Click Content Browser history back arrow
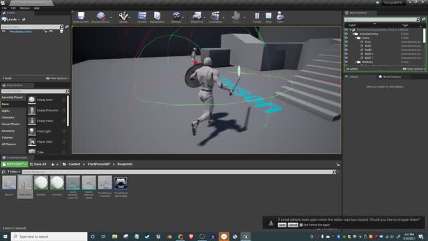Screen dimensions: 428x241 point(53,165)
